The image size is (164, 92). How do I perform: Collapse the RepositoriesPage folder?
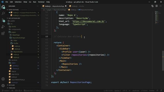(x=19, y=38)
